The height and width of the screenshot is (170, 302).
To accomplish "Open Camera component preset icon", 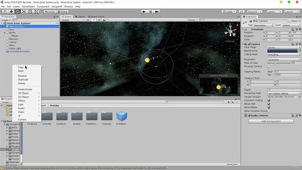I will tap(297, 44).
